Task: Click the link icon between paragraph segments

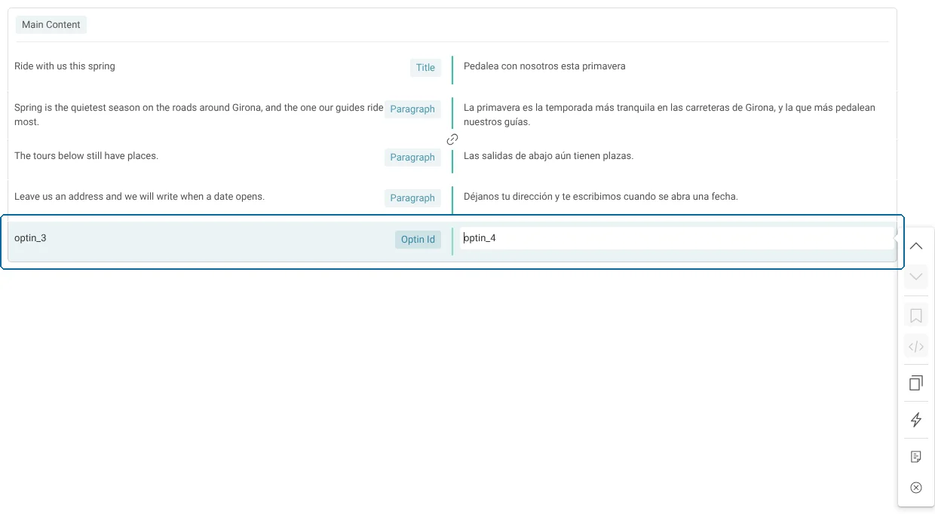Action: click(x=452, y=139)
